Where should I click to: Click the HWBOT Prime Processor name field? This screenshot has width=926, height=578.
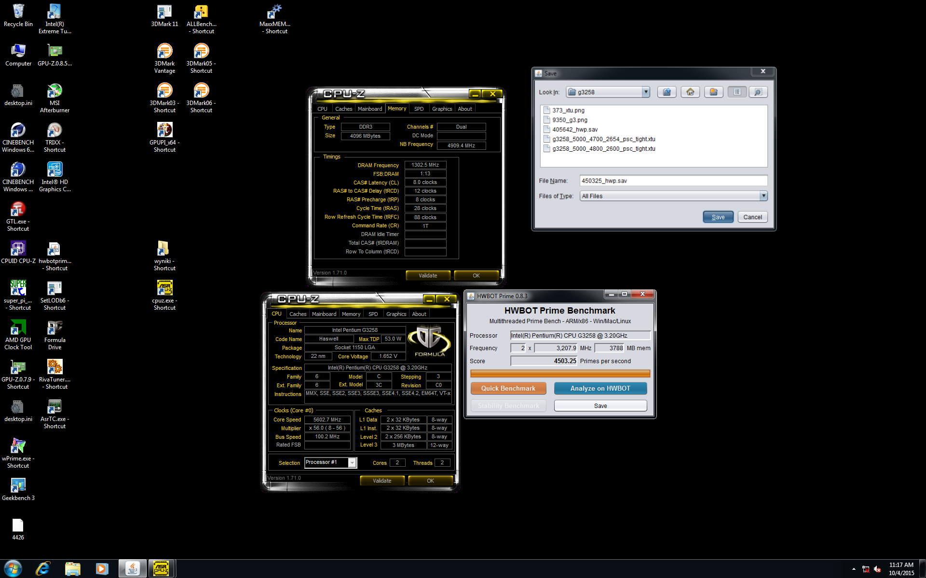pyautogui.click(x=580, y=335)
